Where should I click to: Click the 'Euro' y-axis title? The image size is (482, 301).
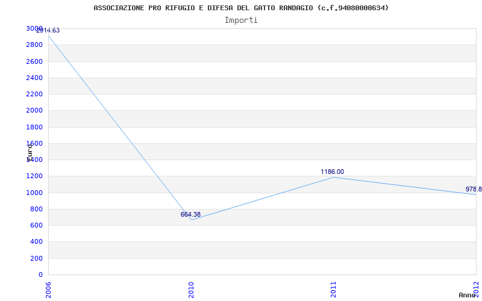(x=30, y=152)
